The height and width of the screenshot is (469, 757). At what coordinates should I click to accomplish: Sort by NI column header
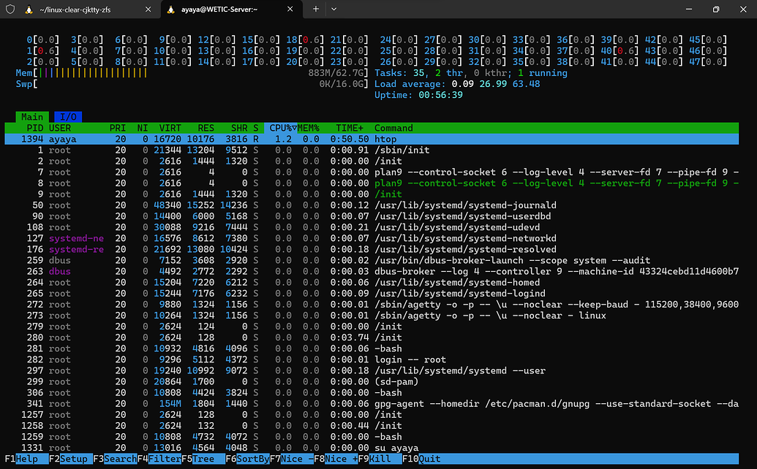[x=143, y=129]
